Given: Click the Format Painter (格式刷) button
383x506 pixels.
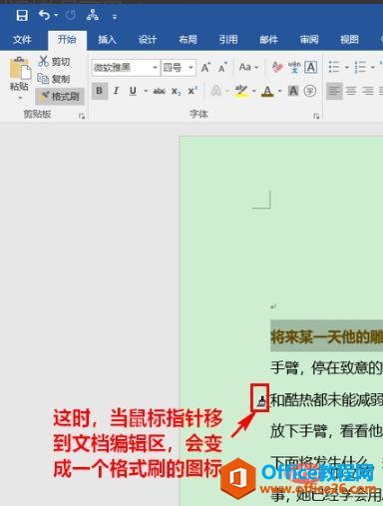Looking at the screenshot, I should [x=60, y=97].
